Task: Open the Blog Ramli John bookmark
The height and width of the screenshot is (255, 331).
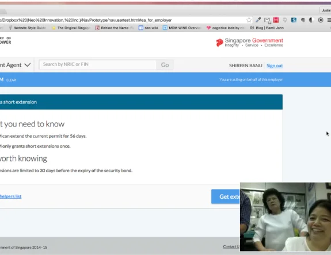Action: [x=267, y=28]
